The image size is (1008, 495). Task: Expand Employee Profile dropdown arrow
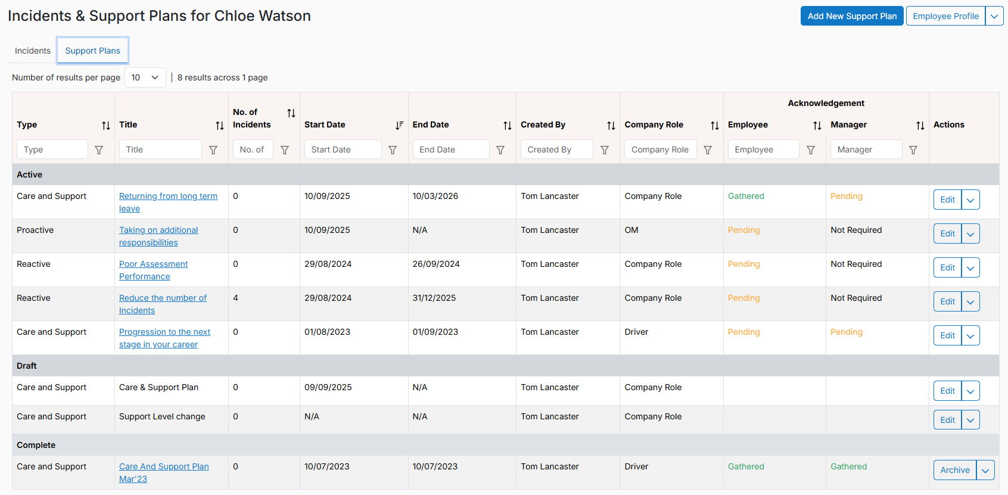point(994,16)
